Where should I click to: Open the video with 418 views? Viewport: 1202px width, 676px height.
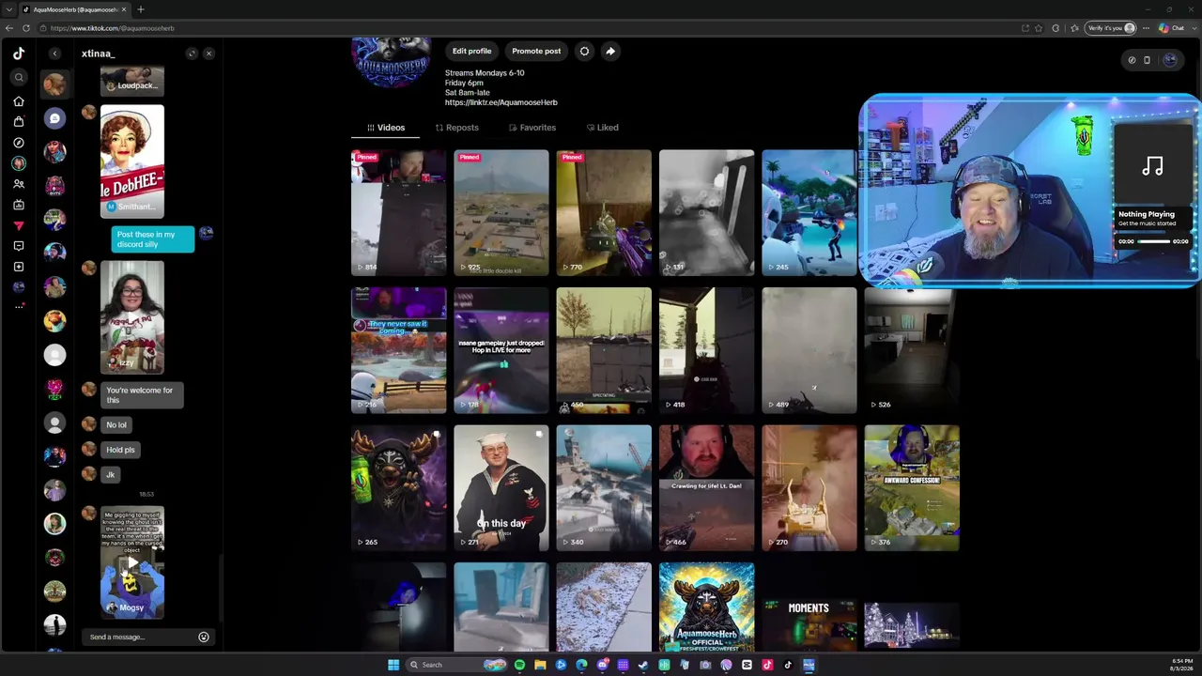click(706, 350)
